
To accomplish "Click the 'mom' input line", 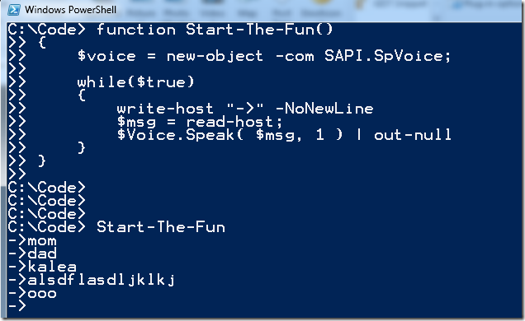I will [x=32, y=240].
